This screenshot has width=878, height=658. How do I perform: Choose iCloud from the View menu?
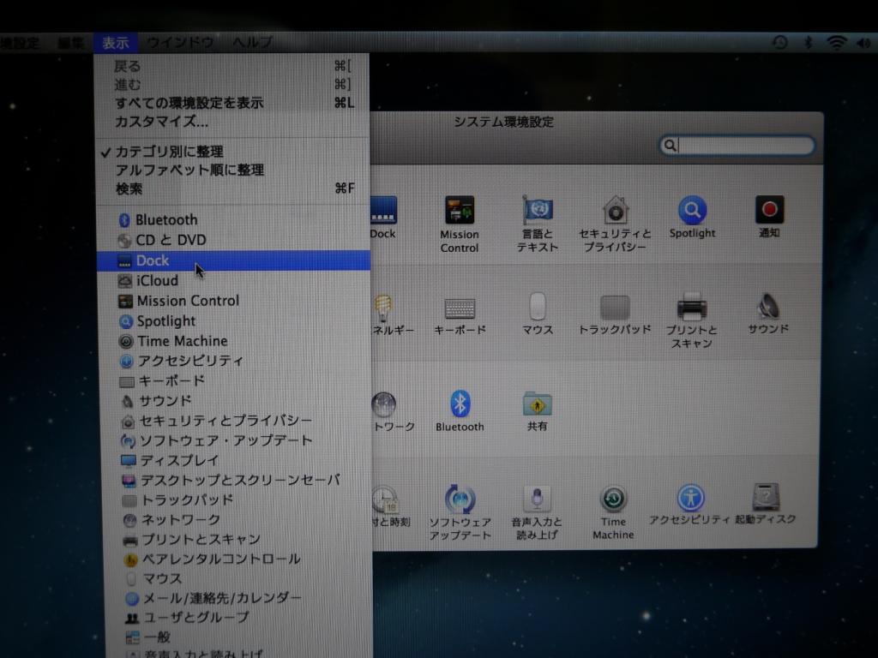click(x=157, y=280)
